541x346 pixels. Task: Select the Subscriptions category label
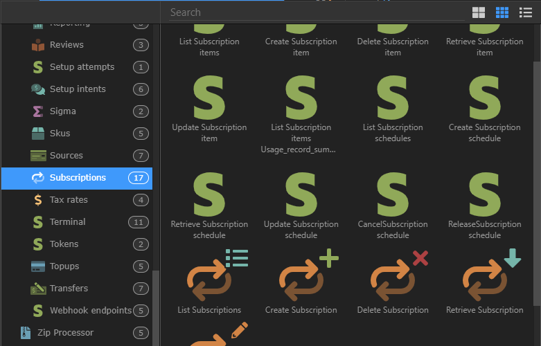pyautogui.click(x=78, y=177)
